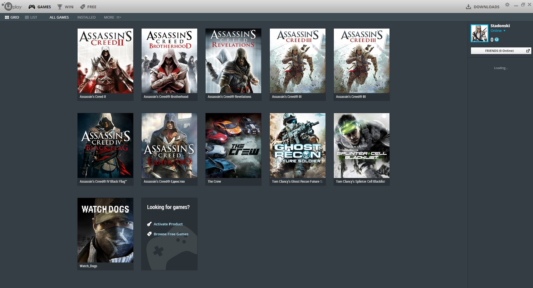Pop out the friends list window icon

[x=528, y=51]
